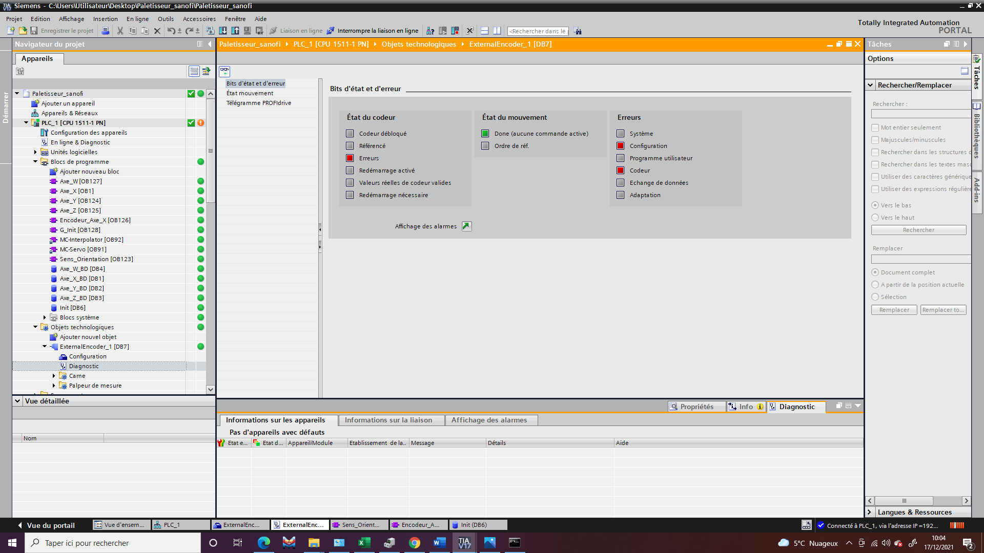Viewport: 984px width, 553px height.
Task: Click the Rechercher button
Action: (918, 230)
